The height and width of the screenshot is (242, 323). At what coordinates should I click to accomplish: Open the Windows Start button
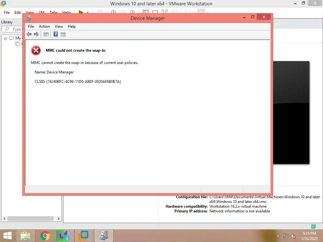tap(8, 236)
